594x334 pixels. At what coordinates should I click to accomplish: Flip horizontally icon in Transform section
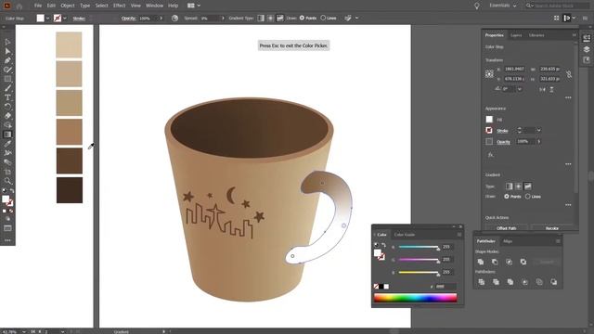[x=542, y=89]
